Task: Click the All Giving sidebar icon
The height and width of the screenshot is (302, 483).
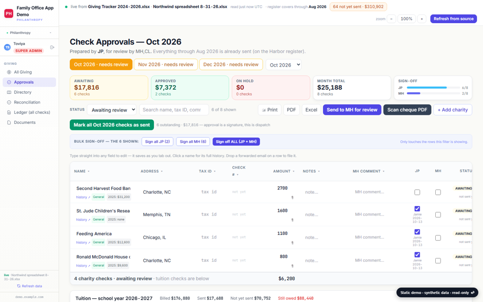Action: pyautogui.click(x=9, y=72)
